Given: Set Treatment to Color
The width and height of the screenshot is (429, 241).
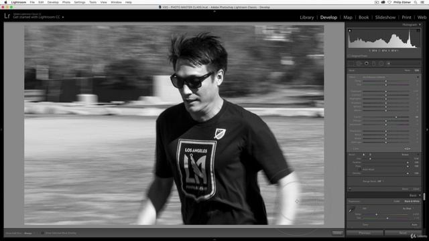Looking at the screenshot, I should point(397,202).
